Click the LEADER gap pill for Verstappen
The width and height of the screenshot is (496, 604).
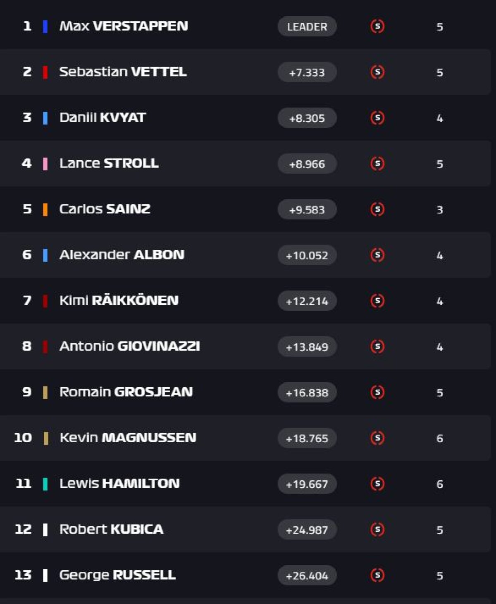coord(307,26)
